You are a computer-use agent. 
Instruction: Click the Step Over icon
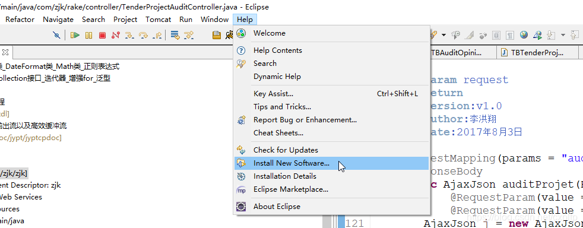tap(143, 35)
